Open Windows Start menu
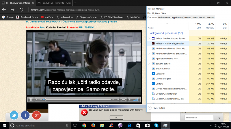Image resolution: width=231 pixels, height=129 pixels. coord(4,126)
